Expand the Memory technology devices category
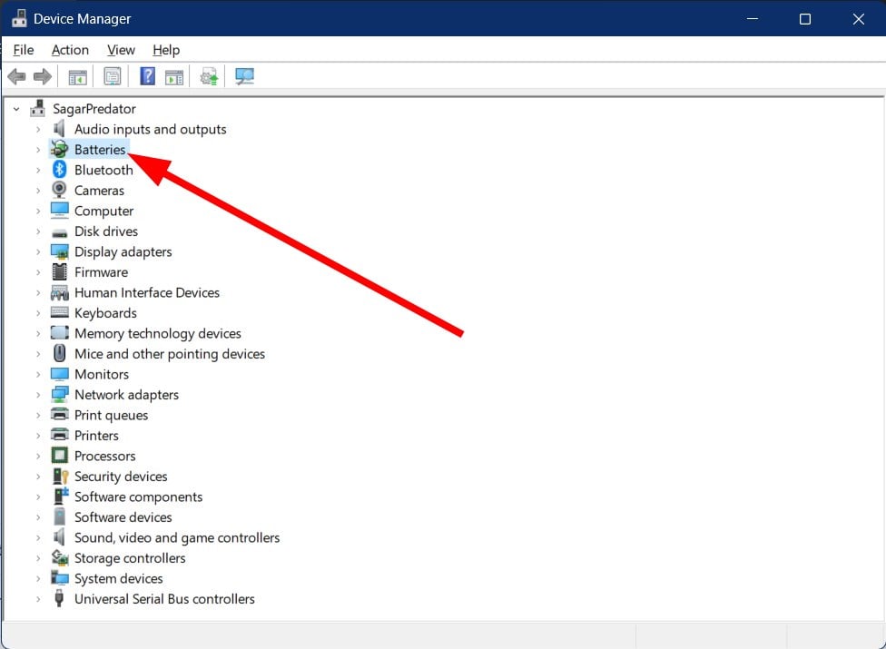The width and height of the screenshot is (886, 649). pos(38,333)
